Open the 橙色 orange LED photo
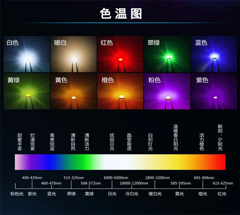This screenshot has height=215, width=240. click(120, 91)
